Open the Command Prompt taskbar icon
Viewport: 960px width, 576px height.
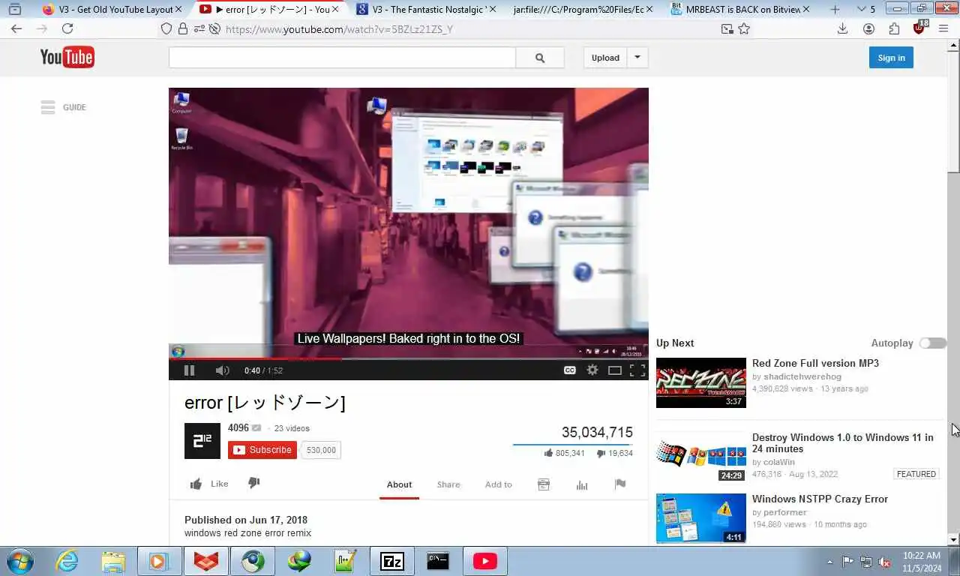point(438,561)
